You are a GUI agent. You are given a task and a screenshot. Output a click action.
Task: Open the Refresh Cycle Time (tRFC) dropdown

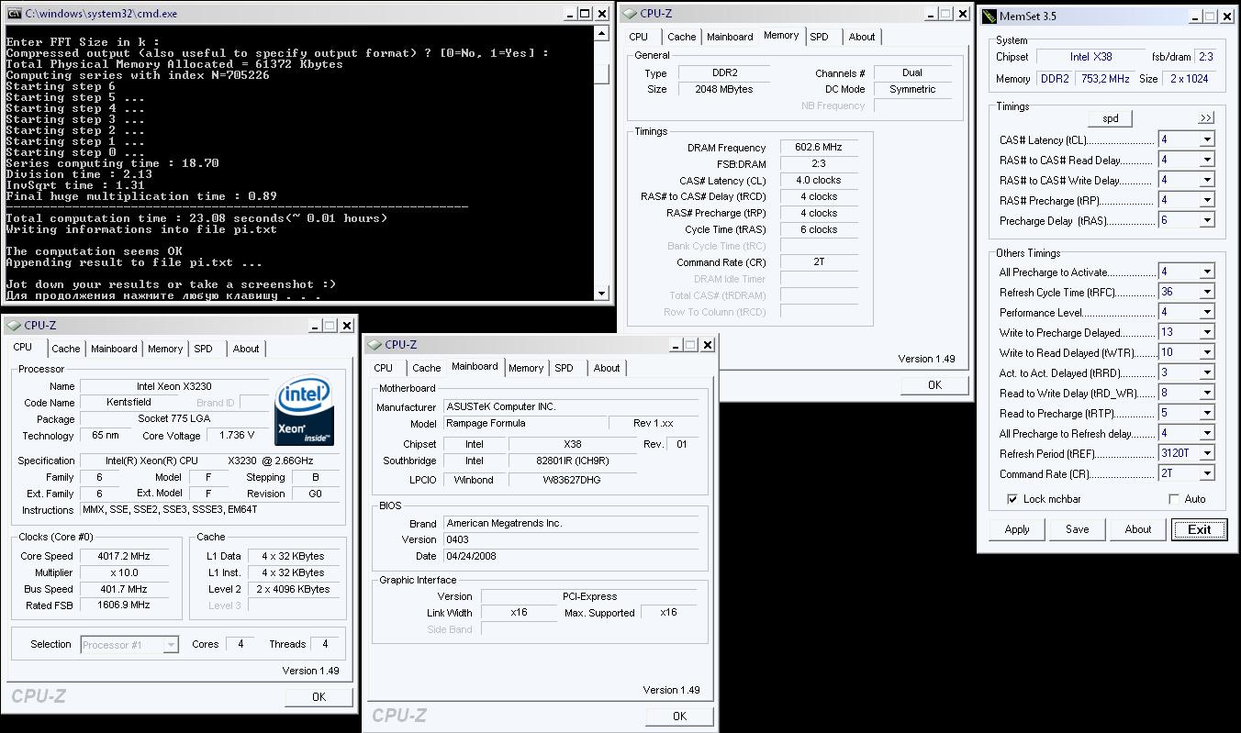pyautogui.click(x=1207, y=292)
